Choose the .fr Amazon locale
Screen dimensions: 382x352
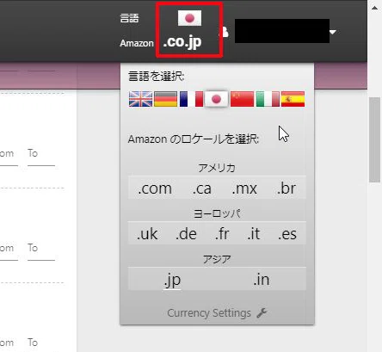(x=222, y=234)
